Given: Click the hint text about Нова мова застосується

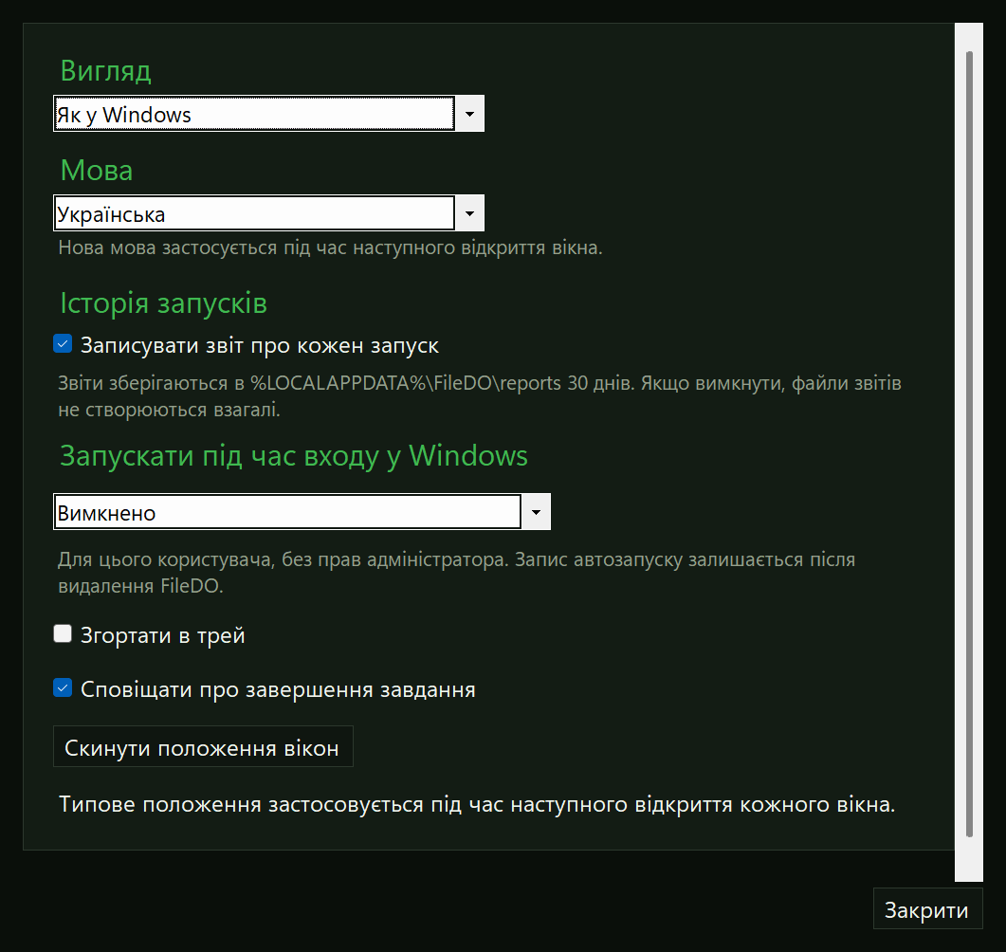Looking at the screenshot, I should 330,247.
